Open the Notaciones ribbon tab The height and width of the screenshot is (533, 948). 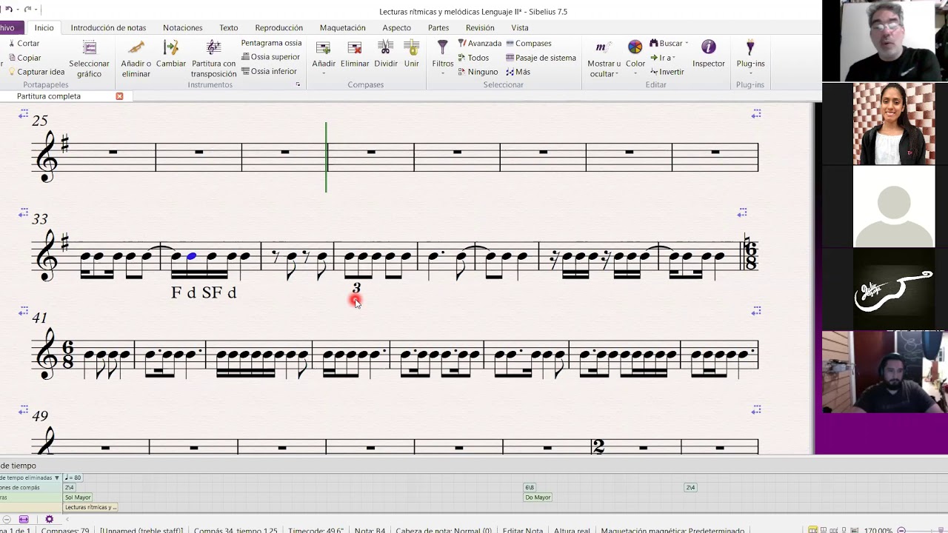click(x=182, y=28)
